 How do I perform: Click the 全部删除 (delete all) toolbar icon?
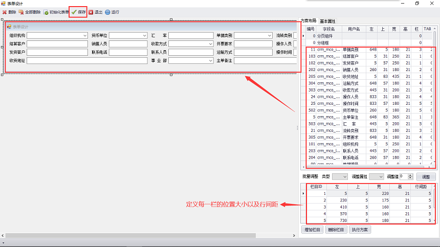click(21, 12)
